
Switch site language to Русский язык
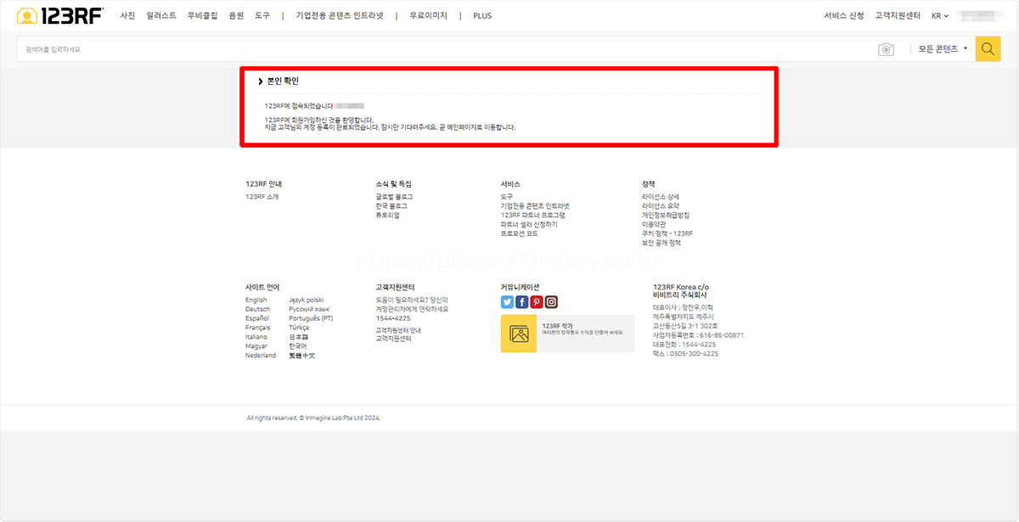coord(309,310)
